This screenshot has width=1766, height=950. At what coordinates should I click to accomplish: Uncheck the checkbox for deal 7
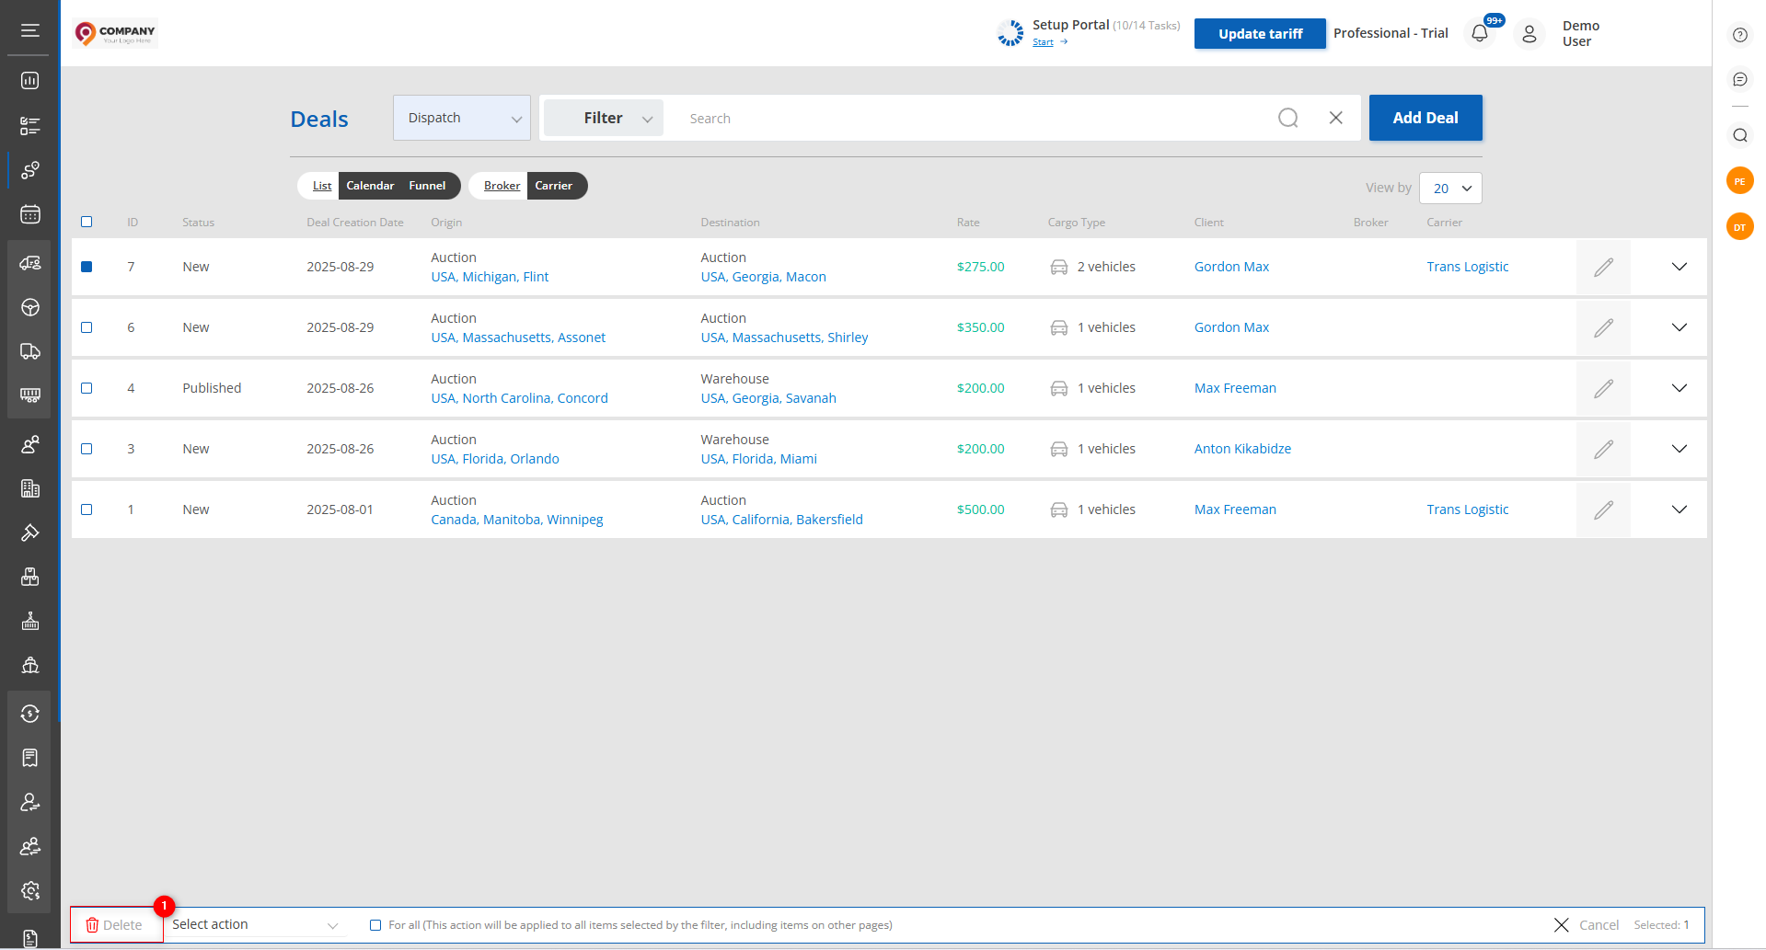87,268
